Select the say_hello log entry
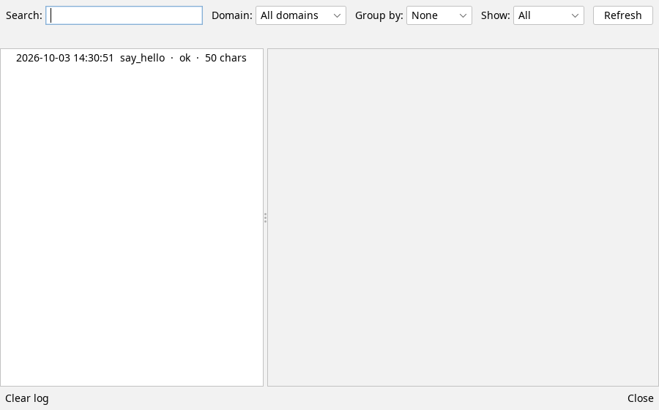 click(132, 58)
